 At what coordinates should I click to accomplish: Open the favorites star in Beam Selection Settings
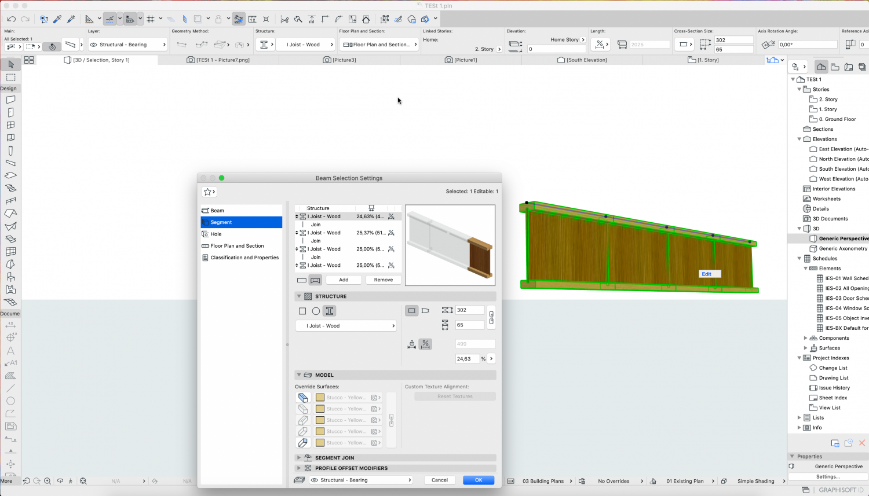pos(207,192)
